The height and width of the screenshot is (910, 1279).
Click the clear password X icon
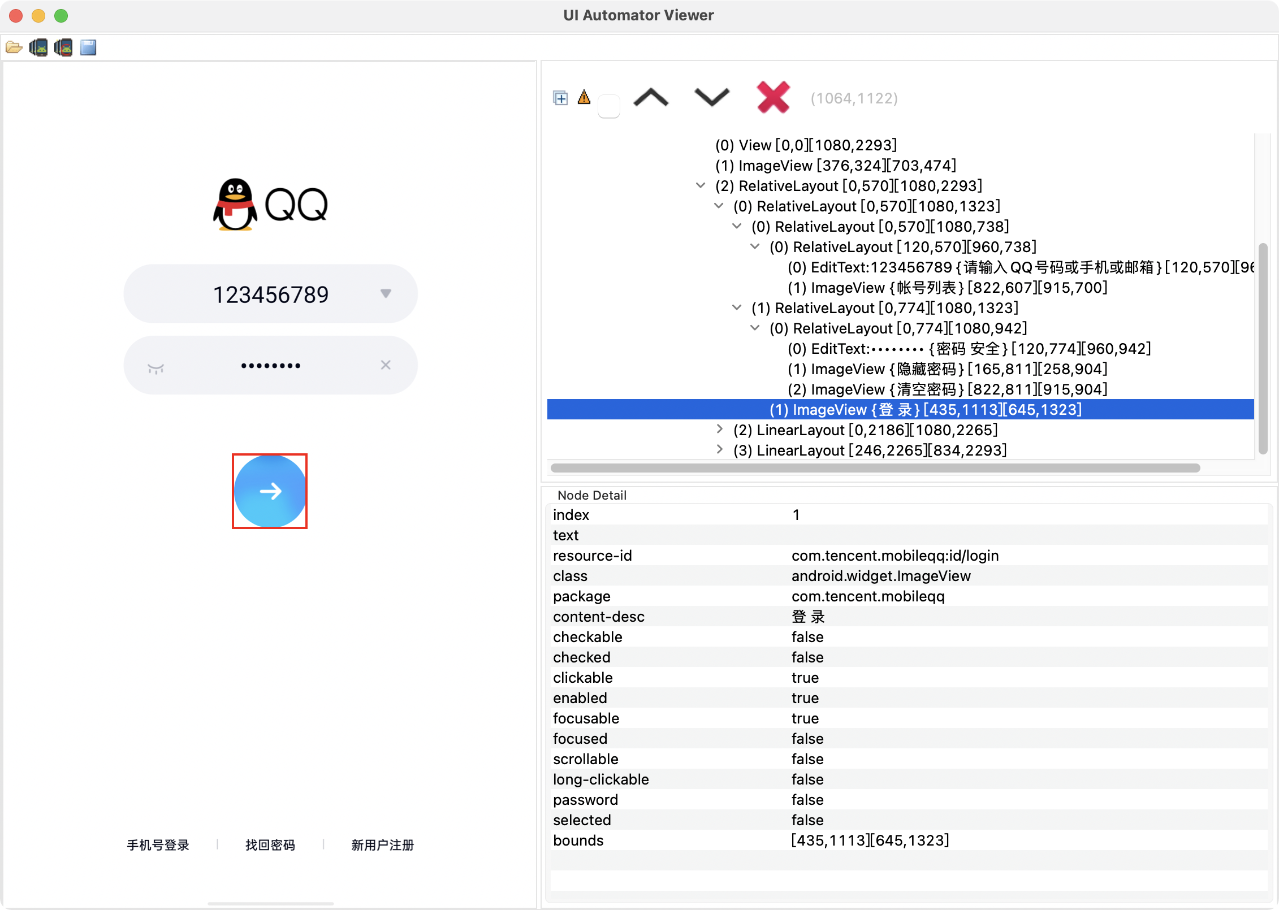(386, 365)
